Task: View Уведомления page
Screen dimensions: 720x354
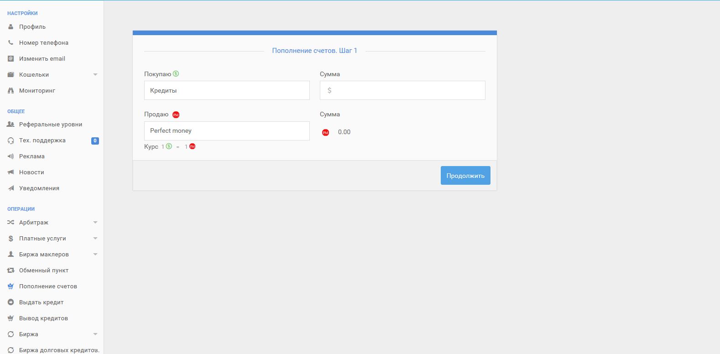Action: tap(39, 188)
